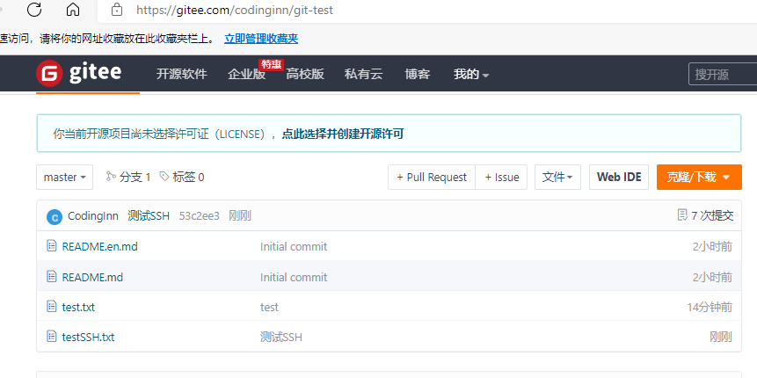Click the 14分钟前 timestamp
The image size is (757, 378).
[710, 307]
